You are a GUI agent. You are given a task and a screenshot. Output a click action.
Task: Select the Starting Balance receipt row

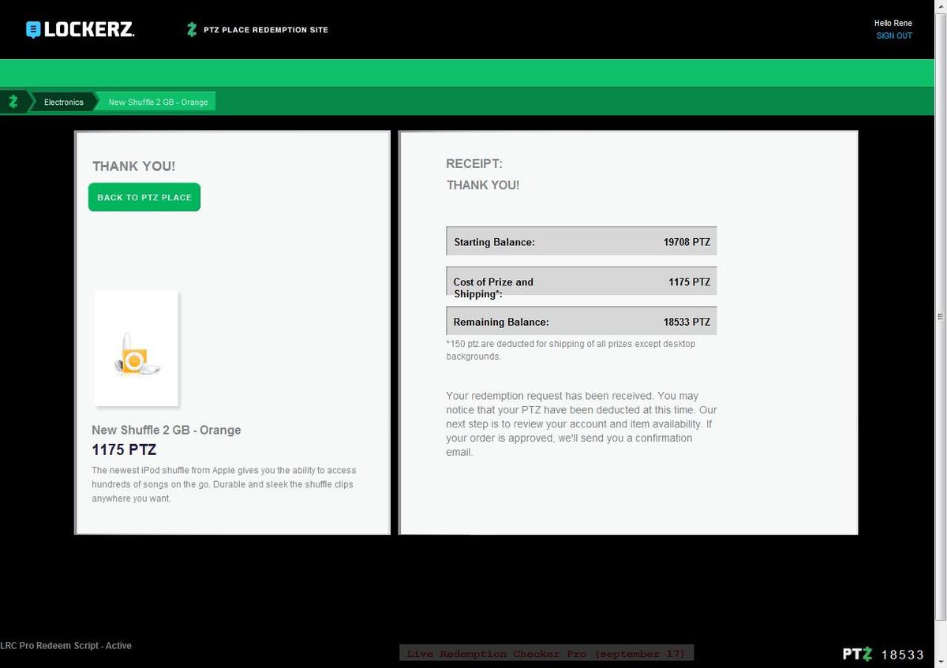581,242
